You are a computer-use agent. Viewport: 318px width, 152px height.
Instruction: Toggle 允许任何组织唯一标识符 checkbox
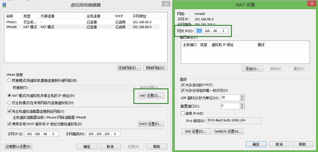click(x=183, y=90)
